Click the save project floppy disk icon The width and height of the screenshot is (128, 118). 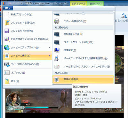click(x=7, y=31)
